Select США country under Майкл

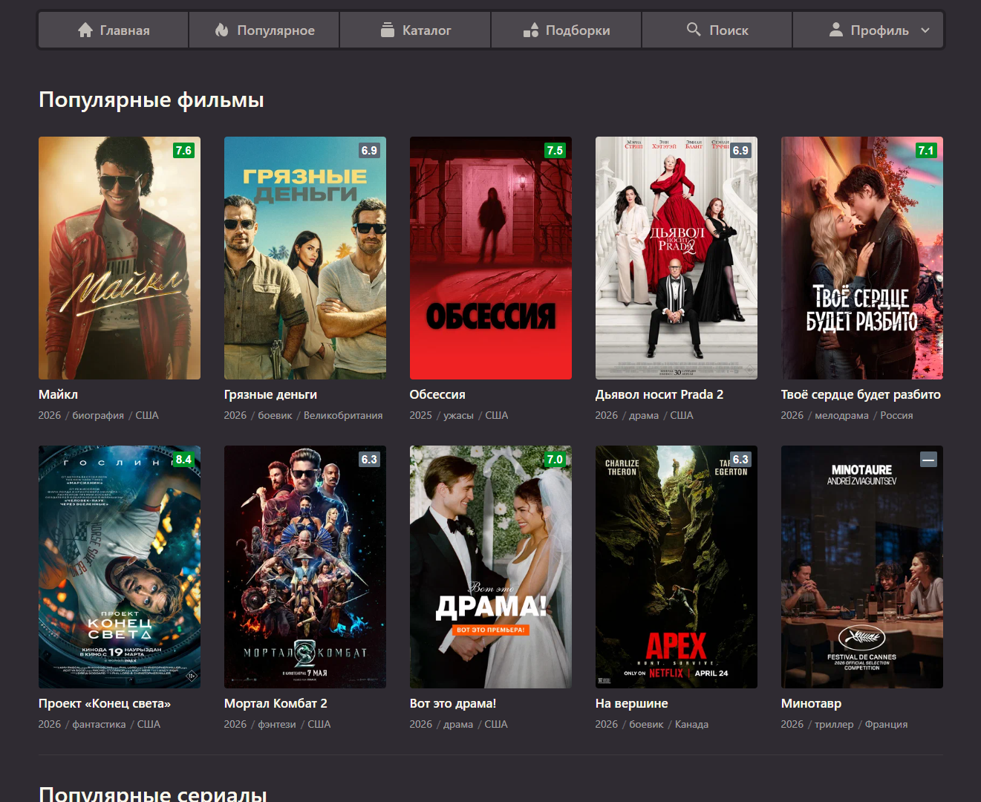(x=147, y=415)
